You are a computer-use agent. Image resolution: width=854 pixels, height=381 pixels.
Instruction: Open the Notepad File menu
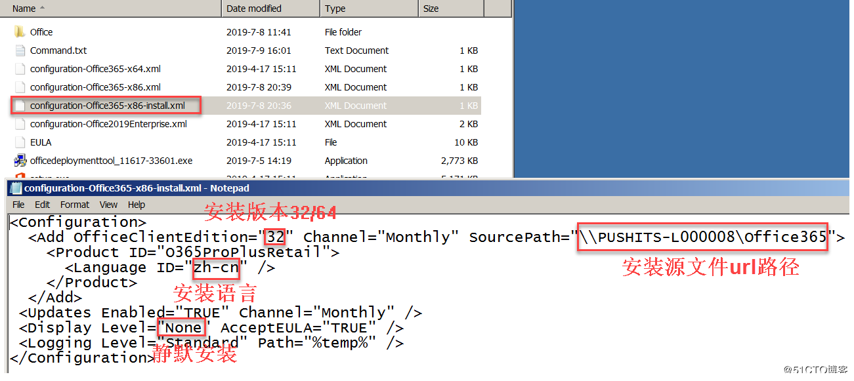coord(19,205)
